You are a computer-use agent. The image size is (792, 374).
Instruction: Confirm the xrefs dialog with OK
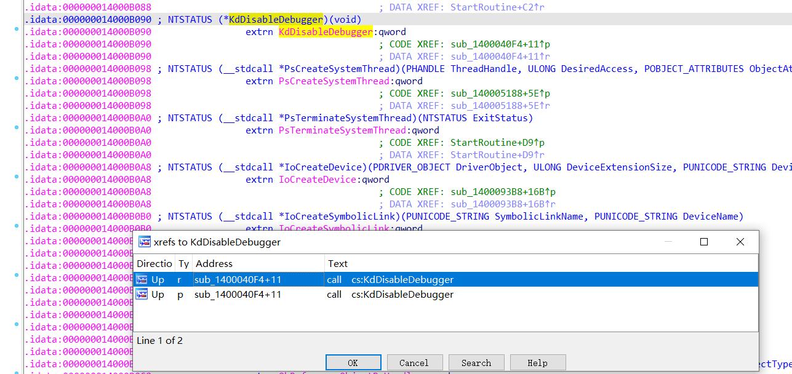pos(353,362)
